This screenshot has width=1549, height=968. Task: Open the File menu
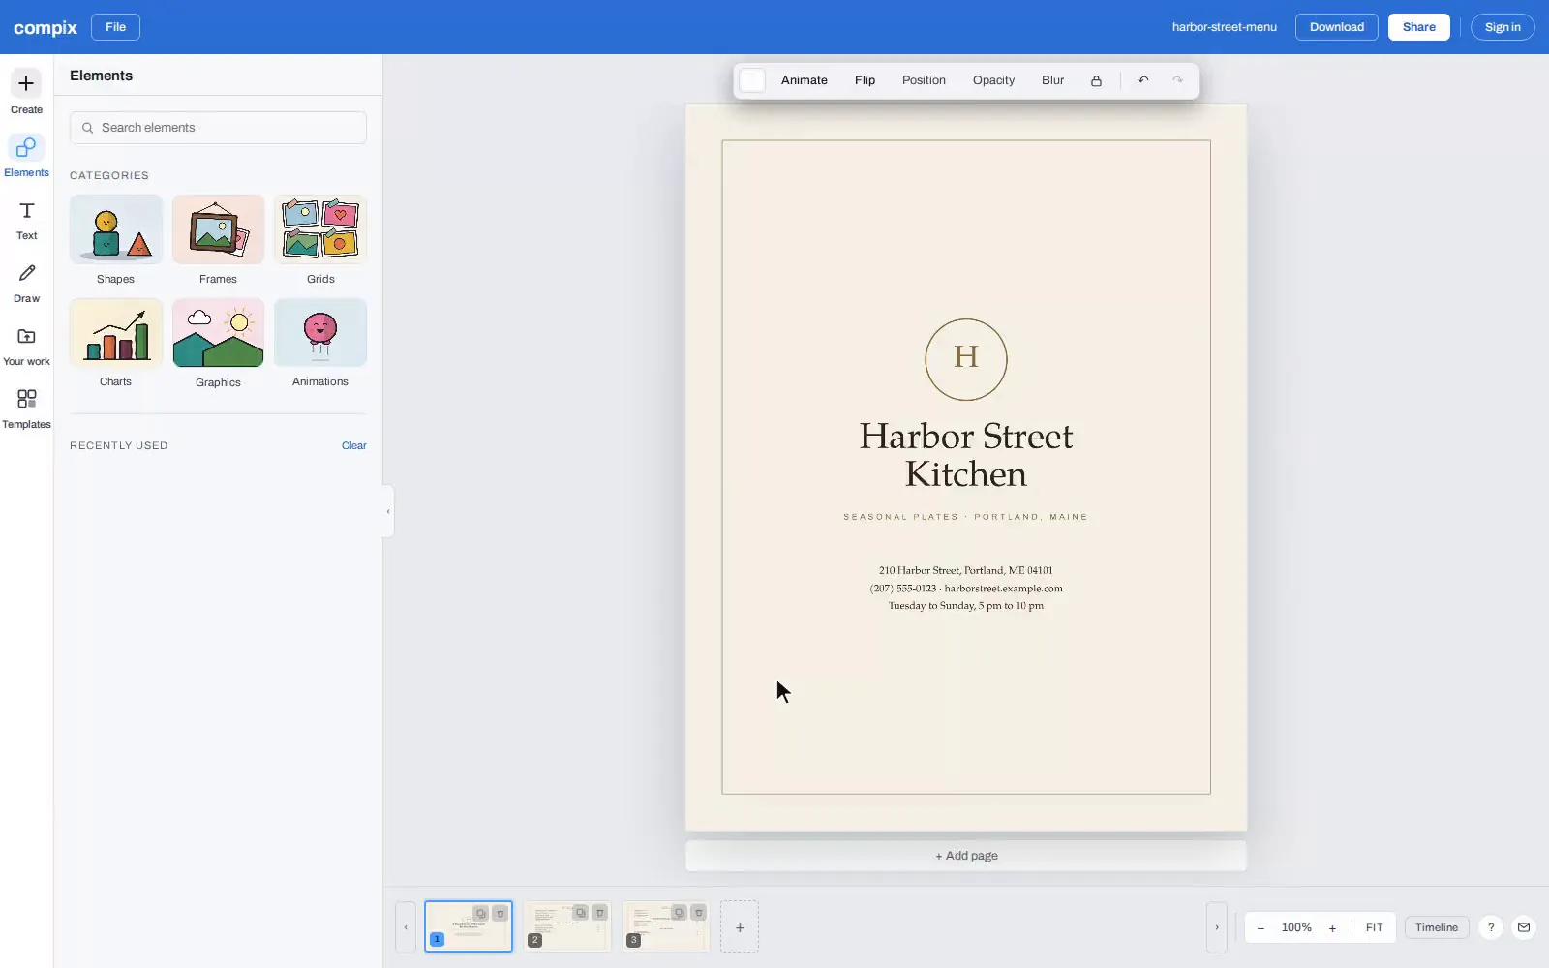(x=115, y=27)
